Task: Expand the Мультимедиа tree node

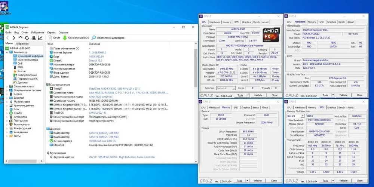Action: 7,102
